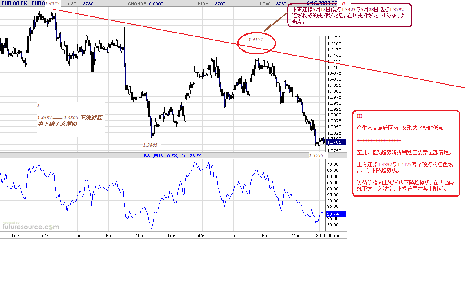The width and height of the screenshot is (472, 303).
Task: Click the 60.00 RSI axis label
Action: click(333, 177)
